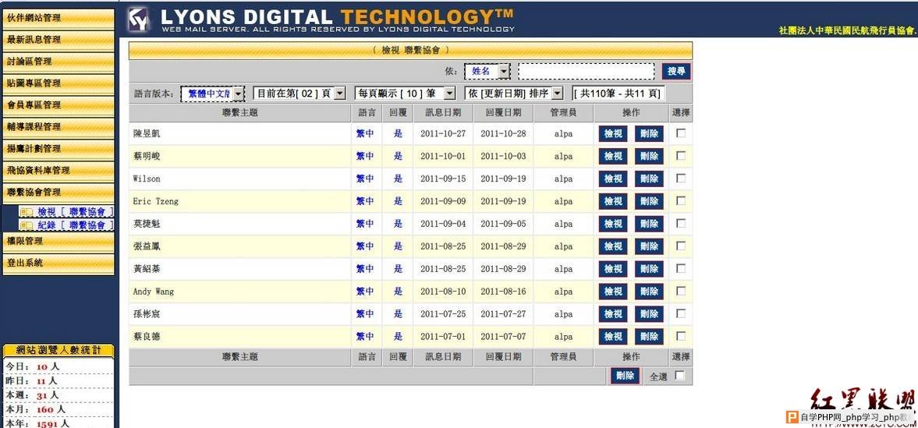
Task: Click date 2011-10-27 in 陳昱凱 row
Action: click(x=443, y=133)
